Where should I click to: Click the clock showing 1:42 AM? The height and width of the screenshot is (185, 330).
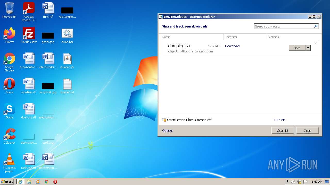(317, 182)
